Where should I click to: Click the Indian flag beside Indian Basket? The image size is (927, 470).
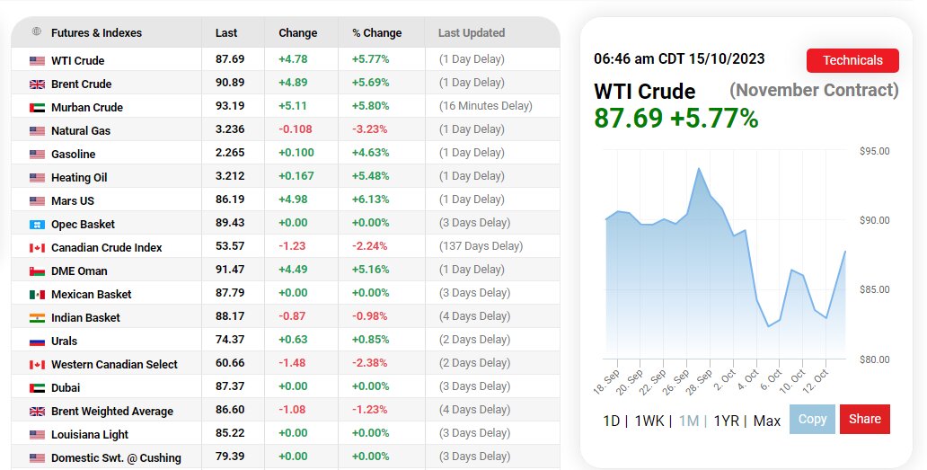click(37, 318)
